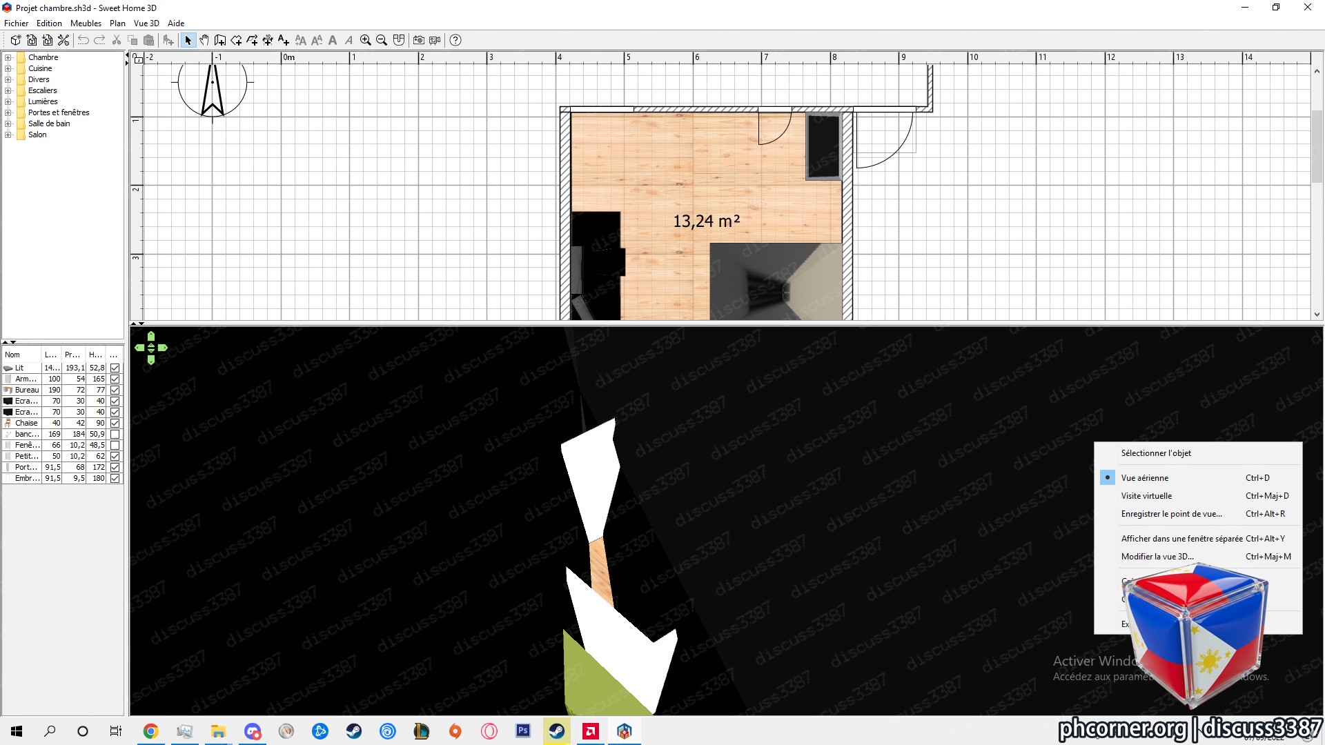Select the Create rooms tool
Screen dimensions: 1325x745
pyautogui.click(x=236, y=40)
